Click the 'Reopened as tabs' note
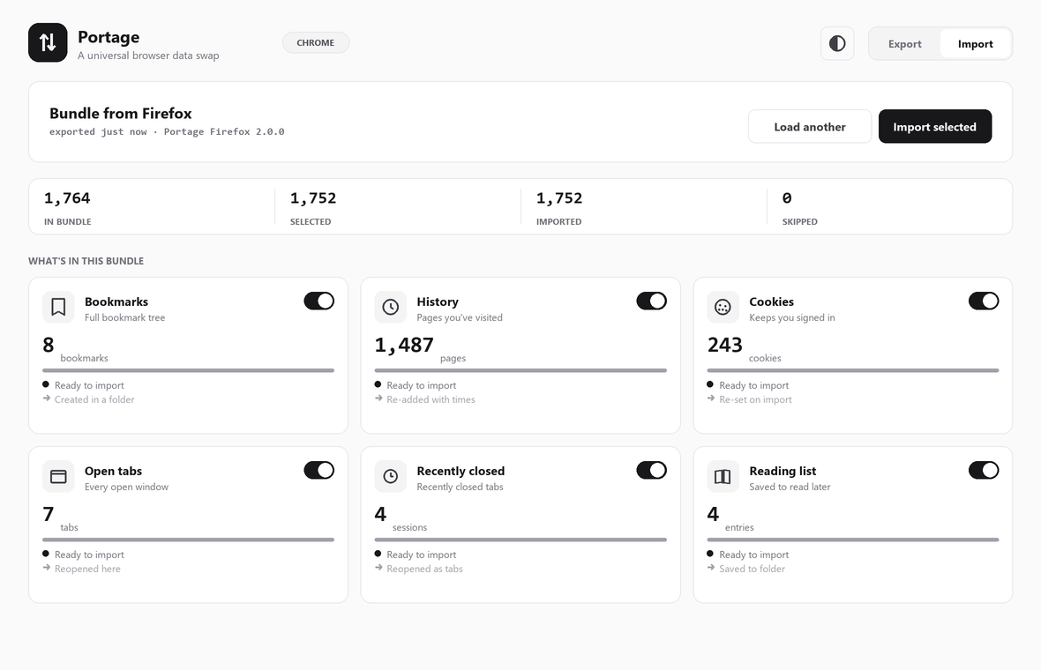 pyautogui.click(x=425, y=569)
